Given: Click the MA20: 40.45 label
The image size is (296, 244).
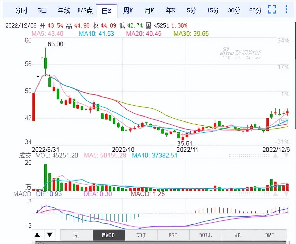Looking at the screenshot, I should [144, 34].
